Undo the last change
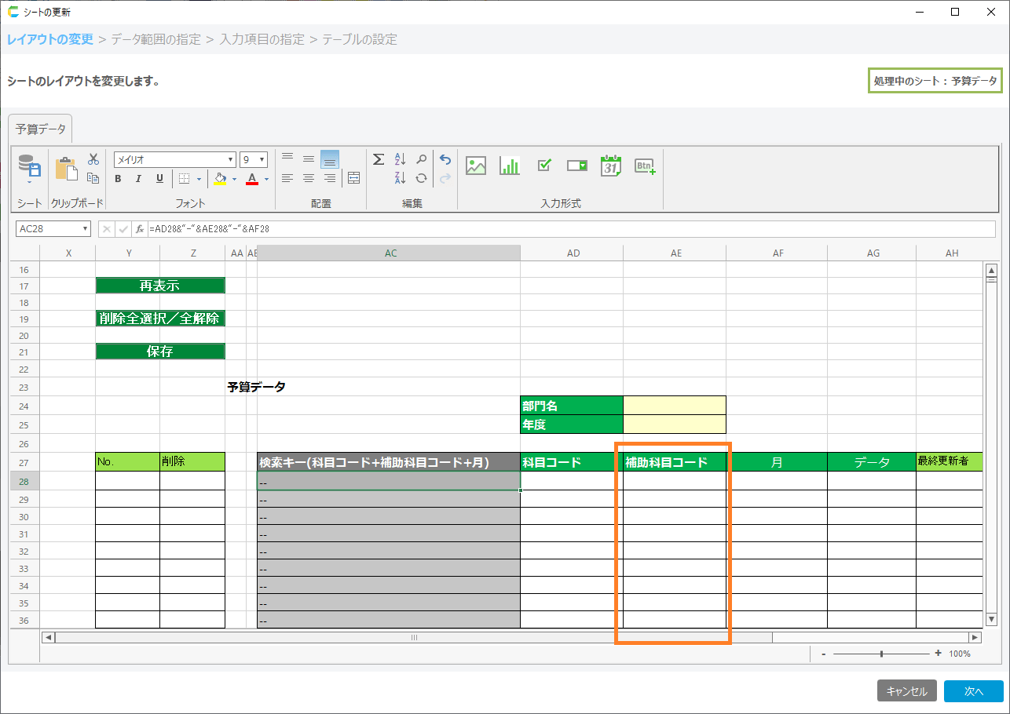This screenshot has height=714, width=1010. click(445, 159)
